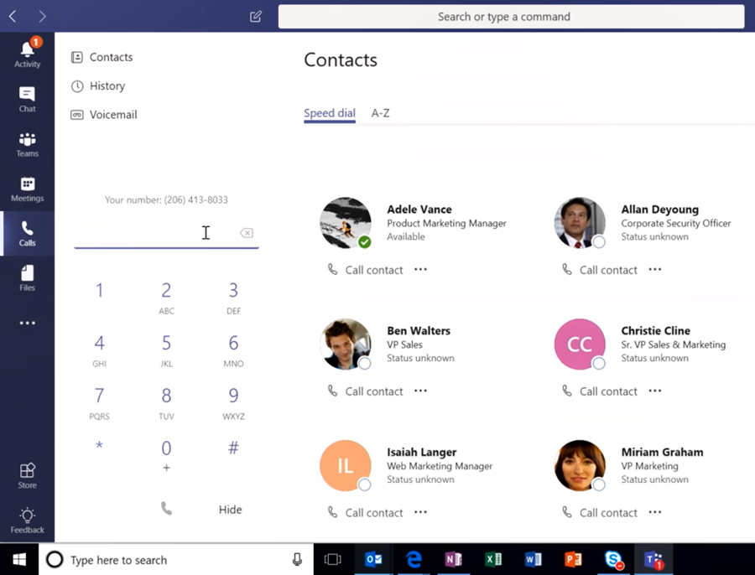Open more options for Miriam Graham
Screen dimensions: 755x575
(655, 512)
